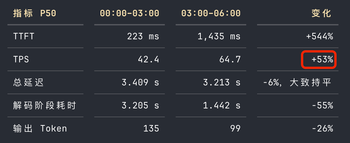
Task: Click the 3.409 s total latency value
Action: coord(140,82)
